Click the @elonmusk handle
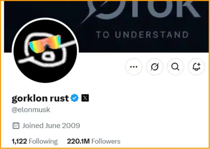The image size is (210, 149). pyautogui.click(x=31, y=110)
